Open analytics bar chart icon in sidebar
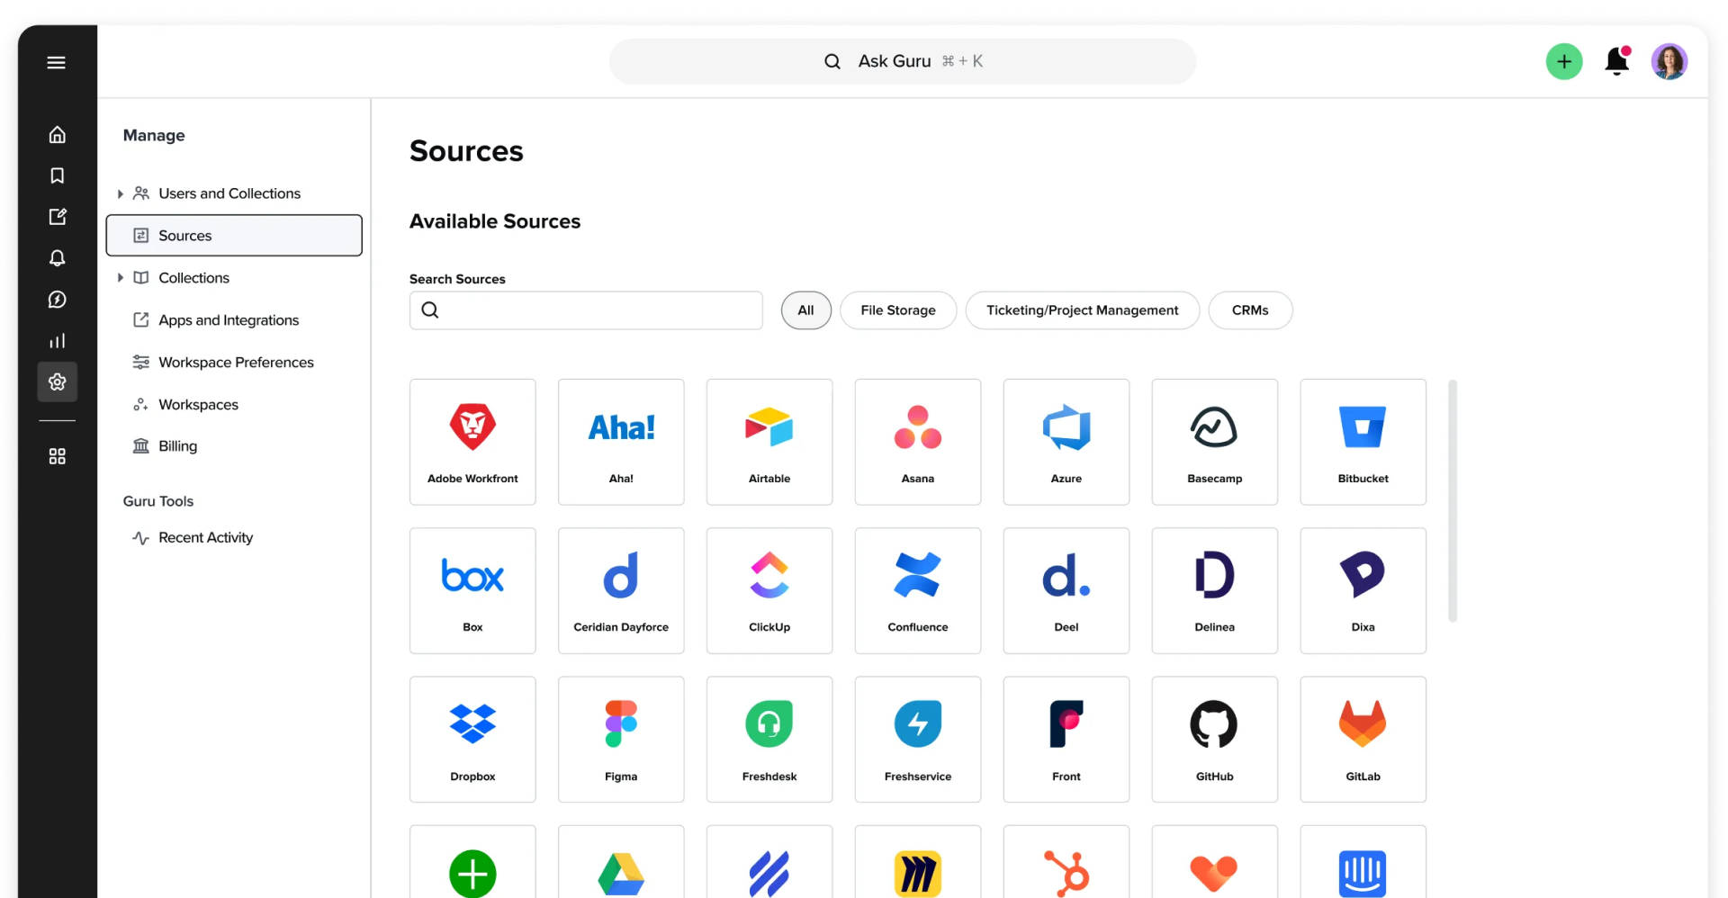 click(x=57, y=341)
